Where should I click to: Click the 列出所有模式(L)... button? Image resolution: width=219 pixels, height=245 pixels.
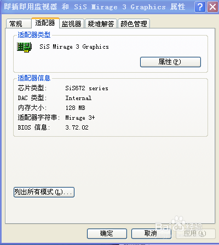[x=44, y=192]
